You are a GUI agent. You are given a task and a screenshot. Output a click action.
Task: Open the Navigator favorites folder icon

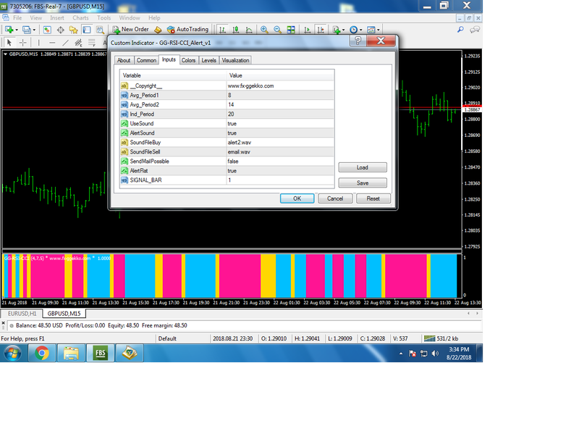coord(74,30)
